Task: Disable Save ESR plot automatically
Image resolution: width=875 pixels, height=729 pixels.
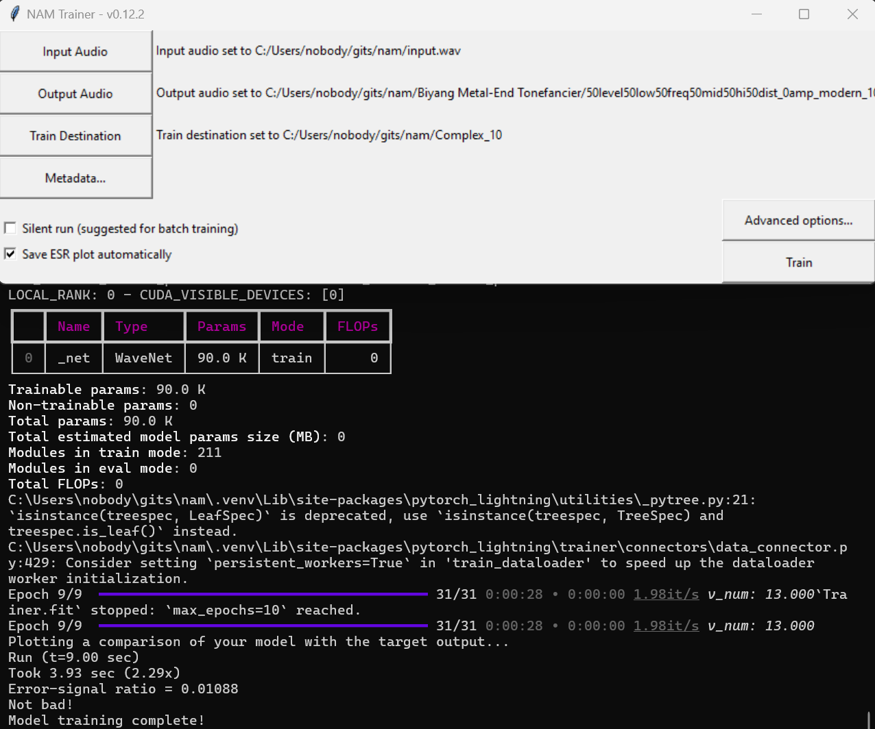Action: click(10, 254)
